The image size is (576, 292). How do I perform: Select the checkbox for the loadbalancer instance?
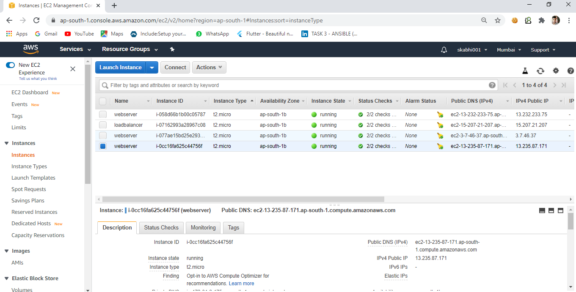point(103,125)
